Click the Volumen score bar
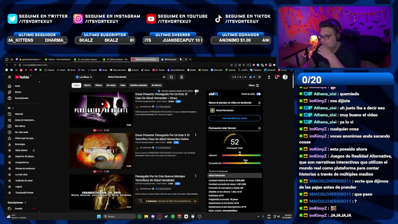 (x=241, y=155)
